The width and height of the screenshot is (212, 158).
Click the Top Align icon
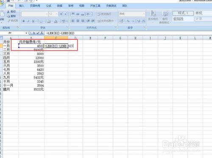(x=73, y=14)
